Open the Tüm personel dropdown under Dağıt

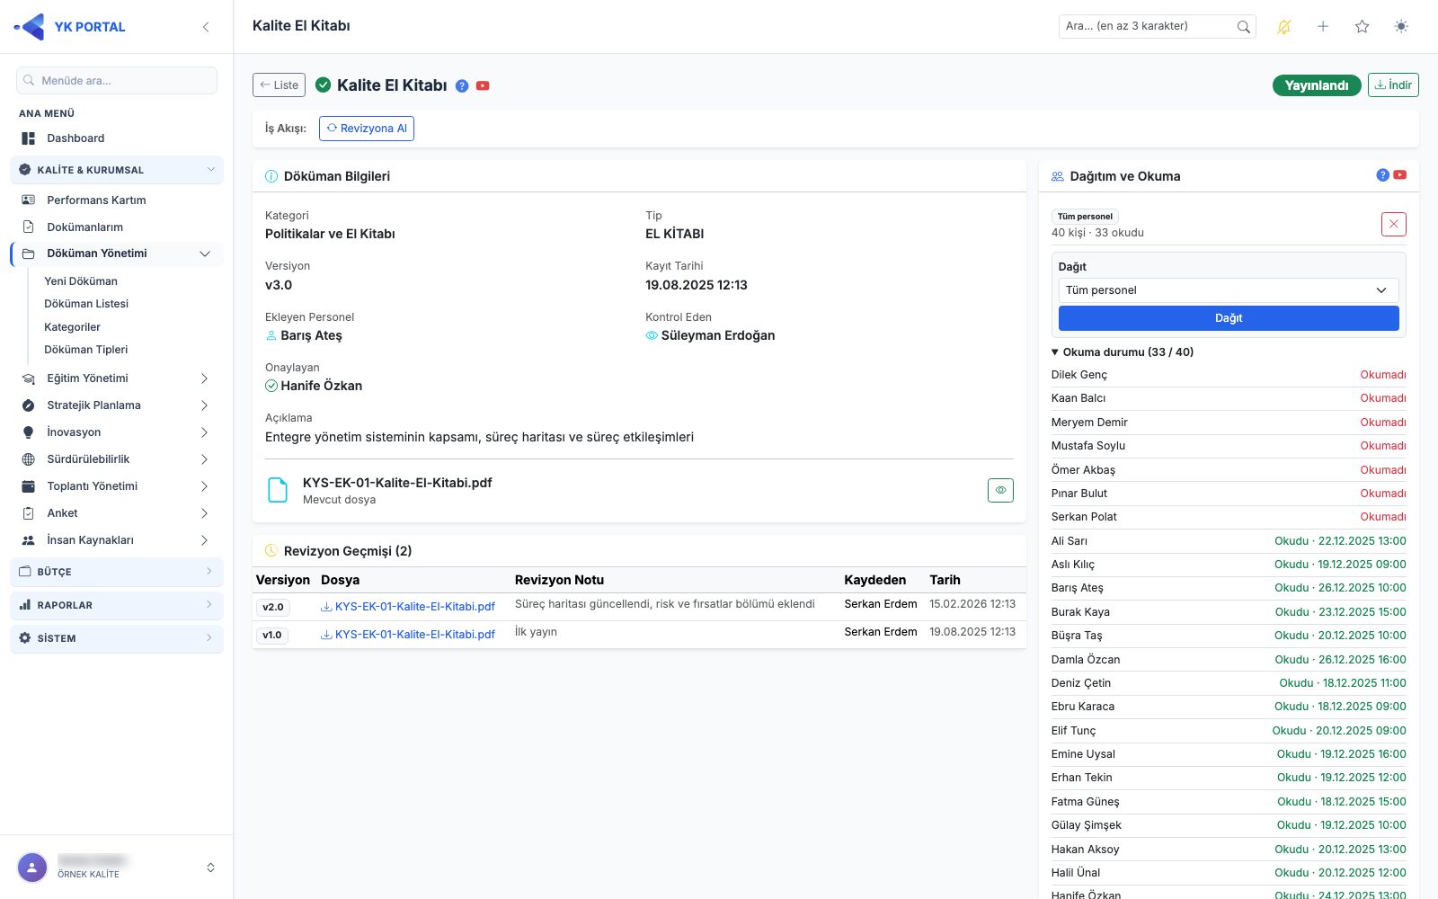point(1229,290)
